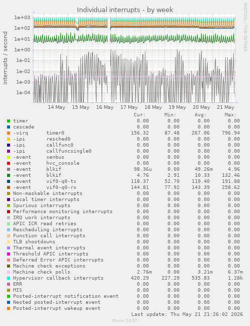
Task: Click the 1e+00 y-axis label
Action: (22, 50)
